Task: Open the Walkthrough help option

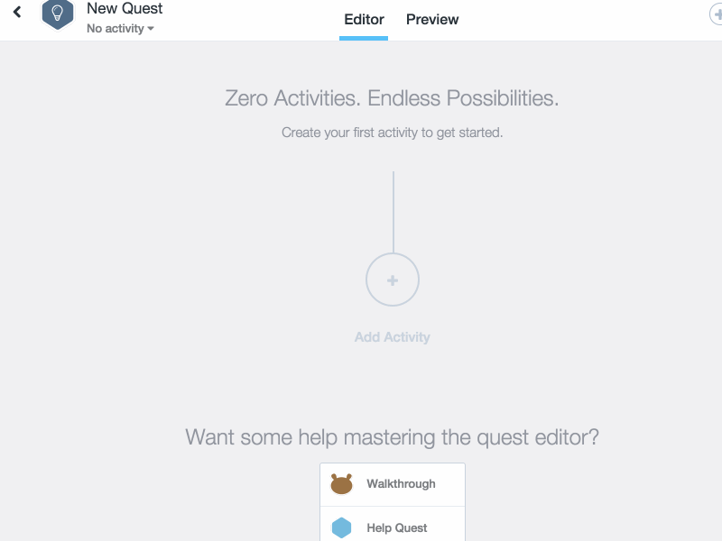Action: click(393, 484)
